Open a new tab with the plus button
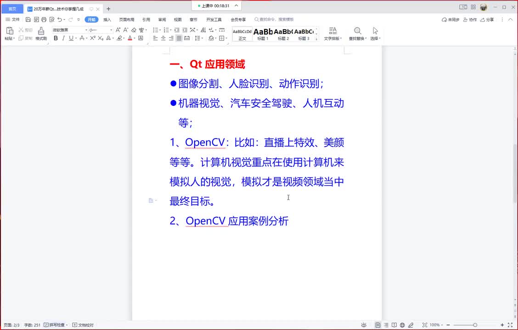 click(x=108, y=9)
